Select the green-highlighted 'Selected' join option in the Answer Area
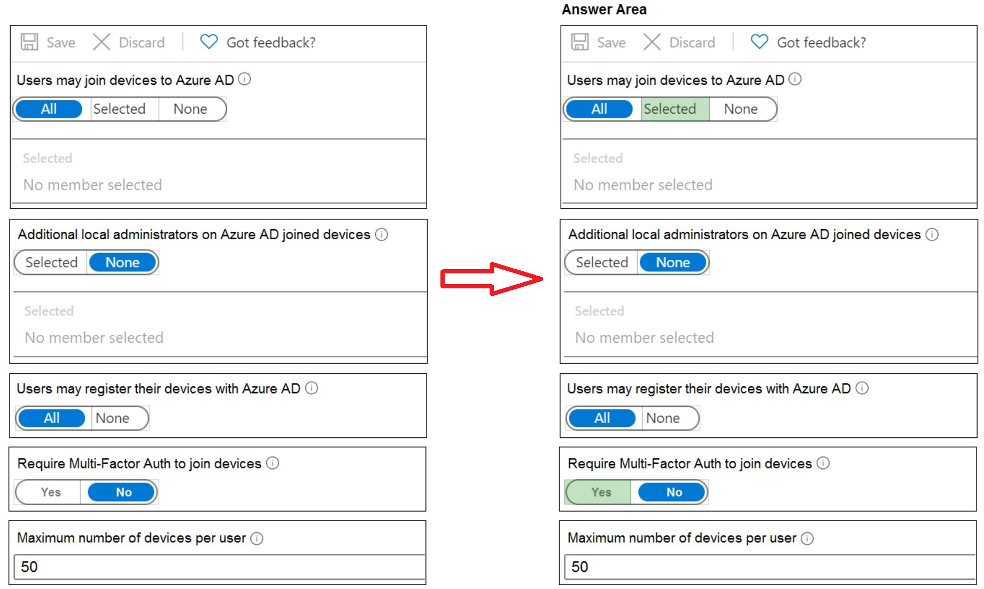Screen dimensions: 984x589 coord(670,109)
